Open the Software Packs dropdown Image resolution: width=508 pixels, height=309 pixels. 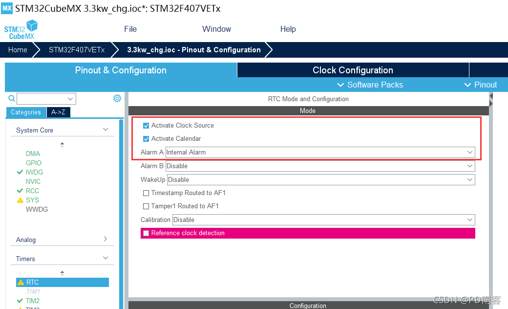click(370, 85)
